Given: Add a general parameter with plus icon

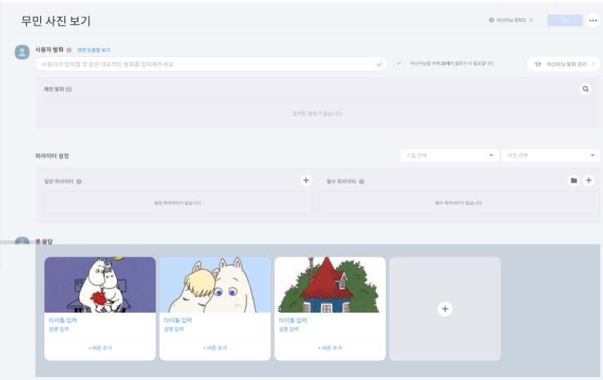Looking at the screenshot, I should click(x=306, y=180).
